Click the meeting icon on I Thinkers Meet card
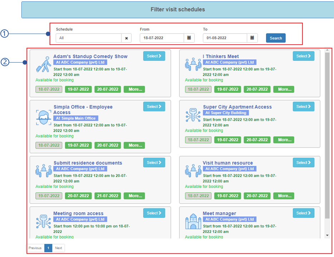This screenshot has width=334, height=257. tap(193, 64)
